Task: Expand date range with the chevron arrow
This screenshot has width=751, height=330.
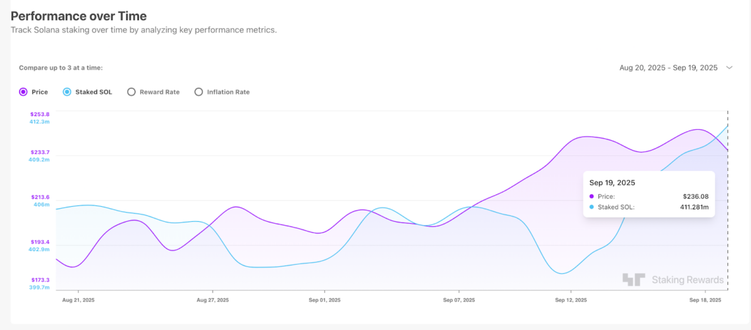Action: [x=729, y=68]
